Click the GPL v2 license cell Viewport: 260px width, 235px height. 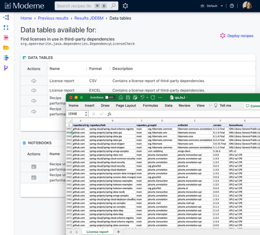pyautogui.click(x=244, y=151)
